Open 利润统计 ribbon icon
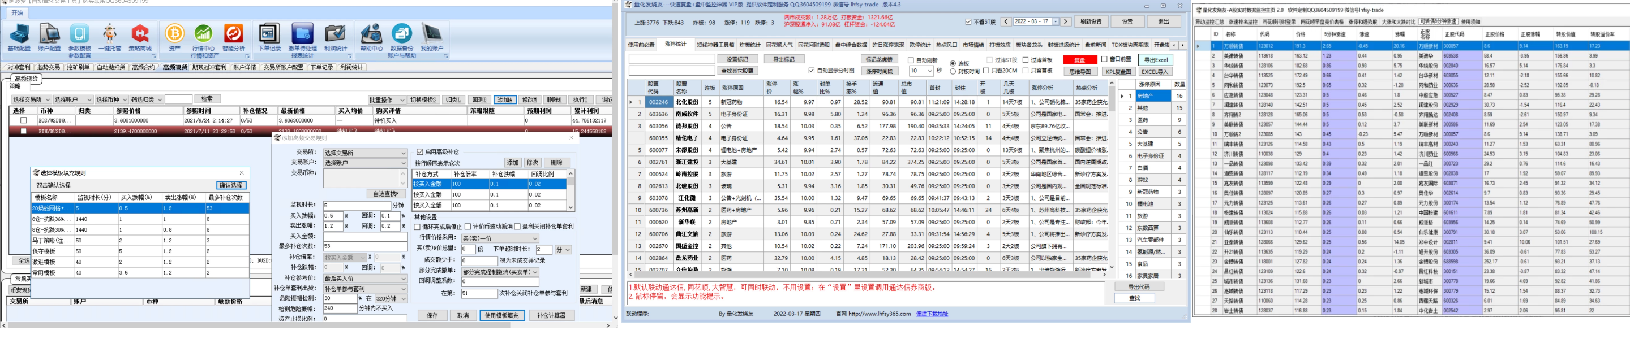Screen dimensions: 1630x339 pyautogui.click(x=336, y=38)
